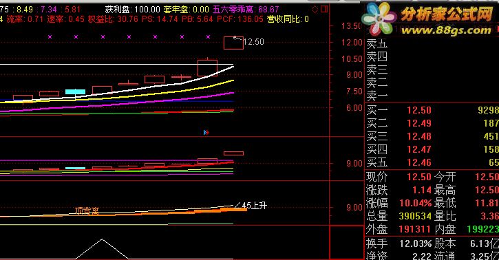Click the 获利盘 indicator readout

132,10
